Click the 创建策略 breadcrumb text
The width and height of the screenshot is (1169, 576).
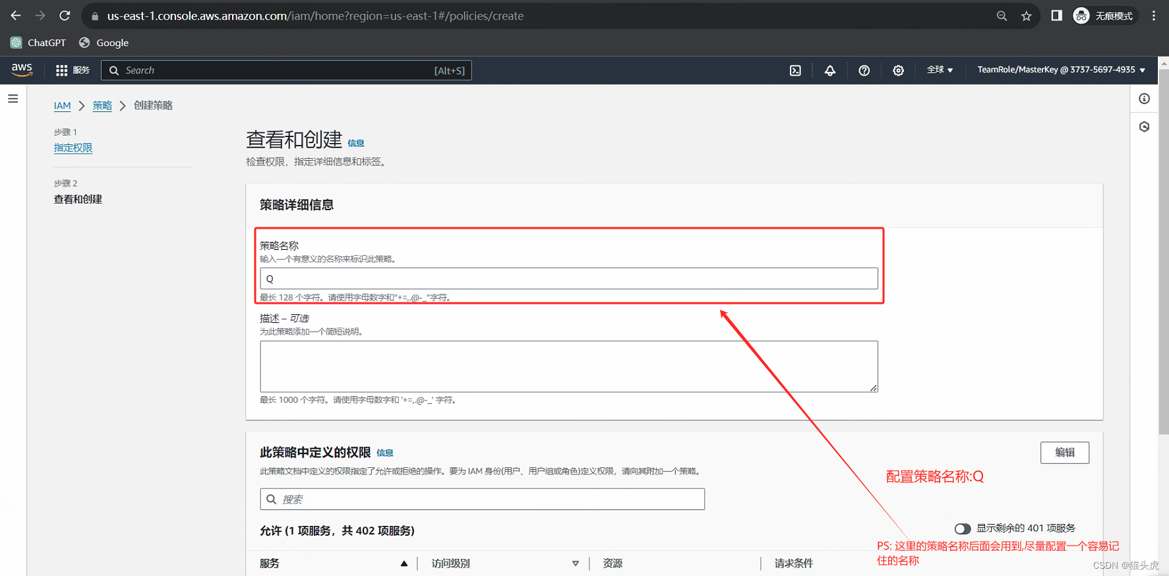point(153,105)
